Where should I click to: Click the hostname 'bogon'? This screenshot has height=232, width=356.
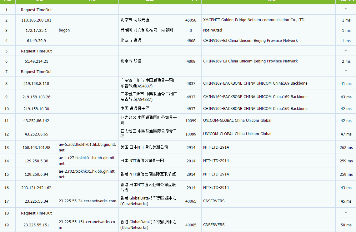(64, 30)
